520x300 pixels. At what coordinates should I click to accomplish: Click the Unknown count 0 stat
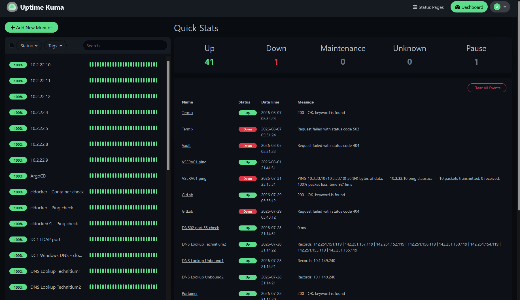pyautogui.click(x=409, y=62)
